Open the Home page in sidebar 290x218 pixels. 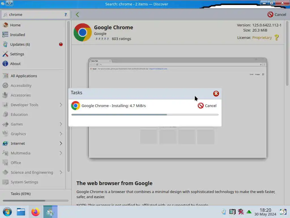[x=33, y=25]
